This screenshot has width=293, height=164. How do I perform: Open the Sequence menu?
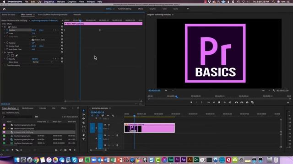click(49, 2)
